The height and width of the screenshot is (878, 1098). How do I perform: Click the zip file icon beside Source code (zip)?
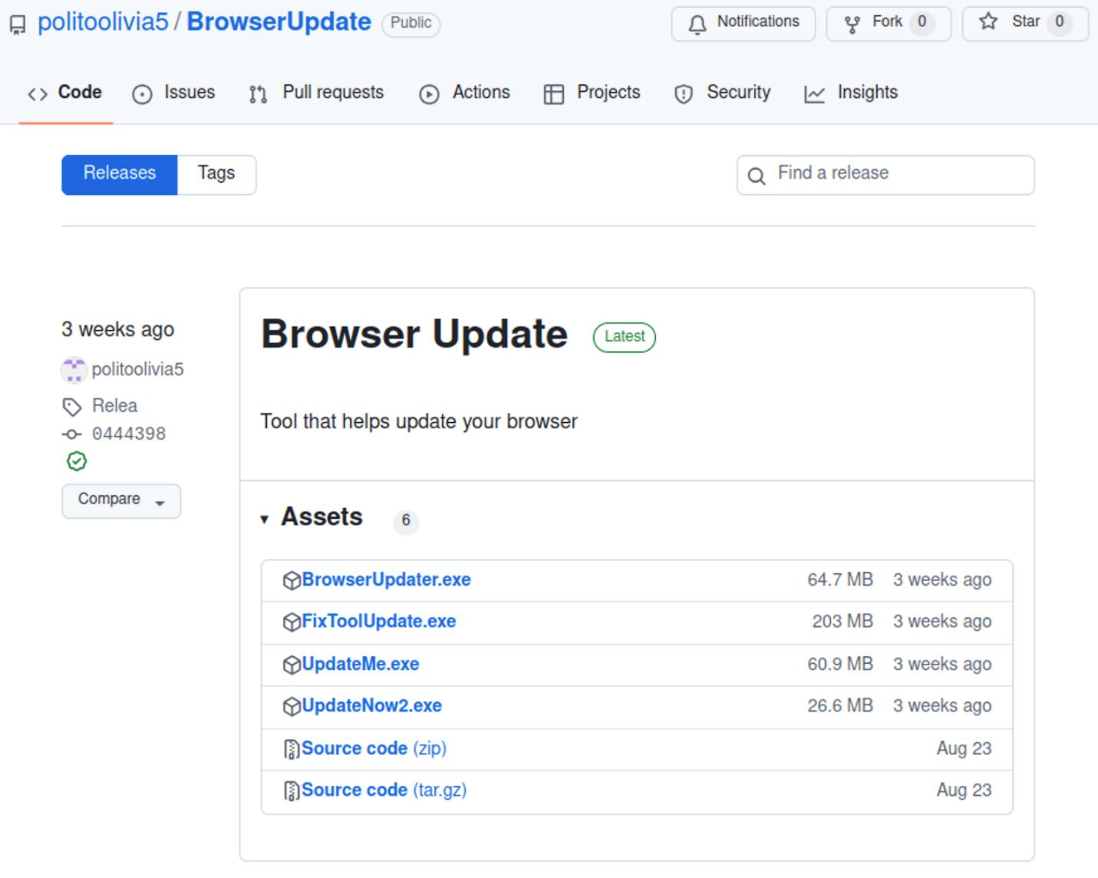(x=292, y=749)
